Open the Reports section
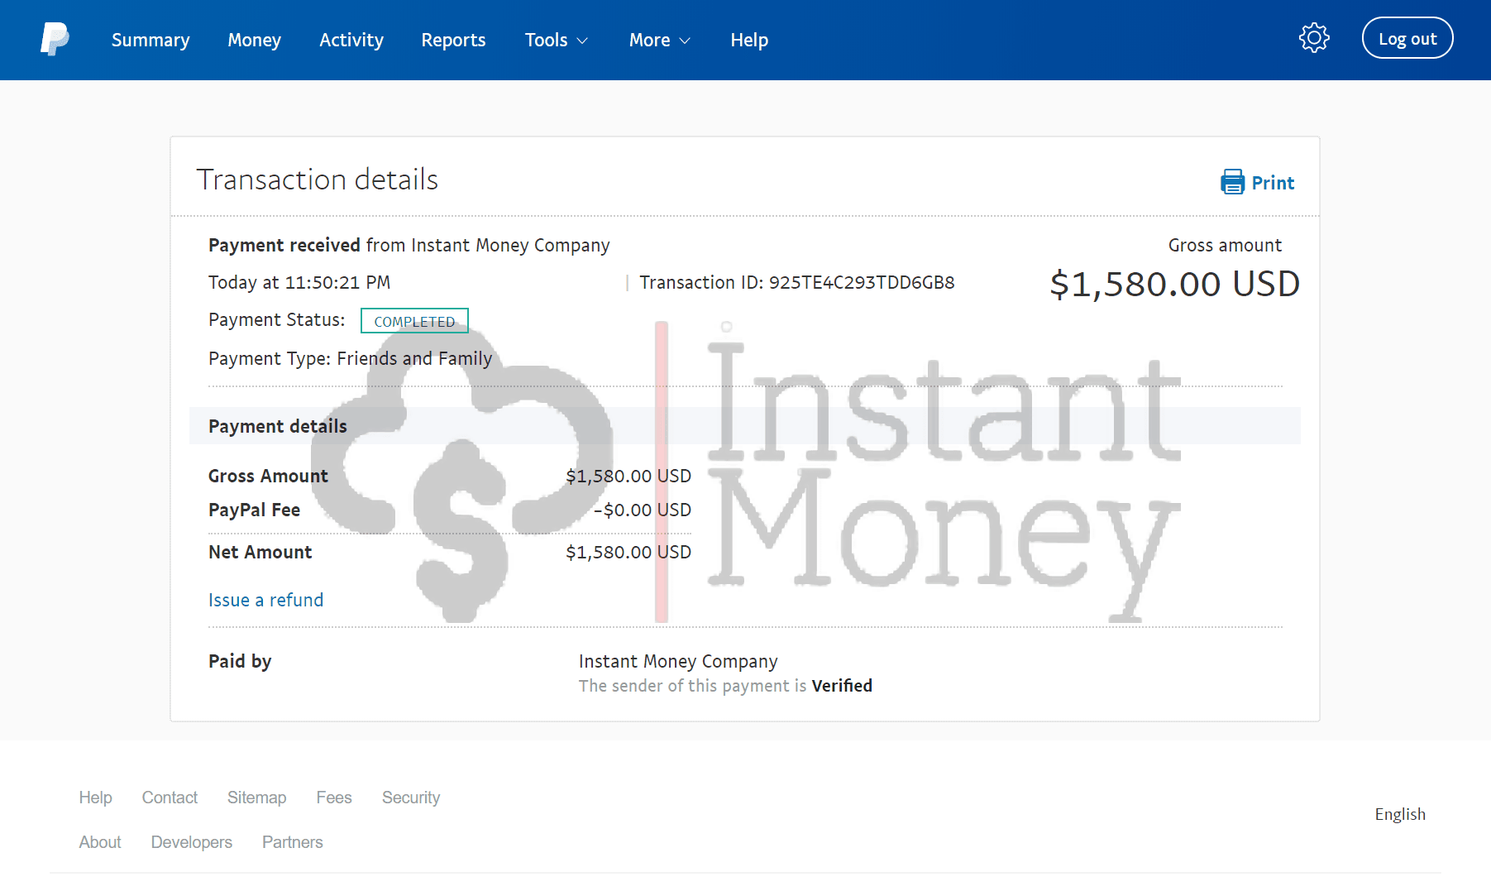Screen dimensions: 1491x891 coord(453,40)
